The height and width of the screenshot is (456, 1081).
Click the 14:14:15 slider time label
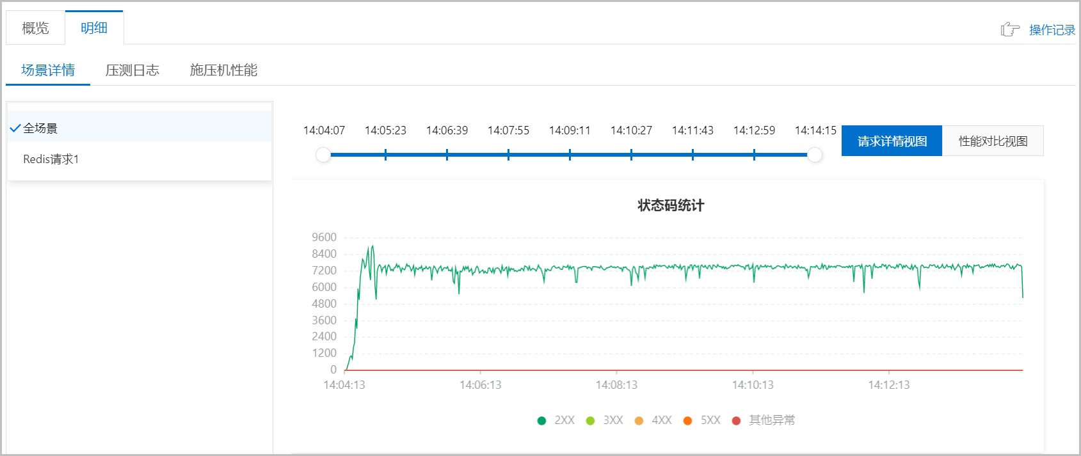coord(815,130)
